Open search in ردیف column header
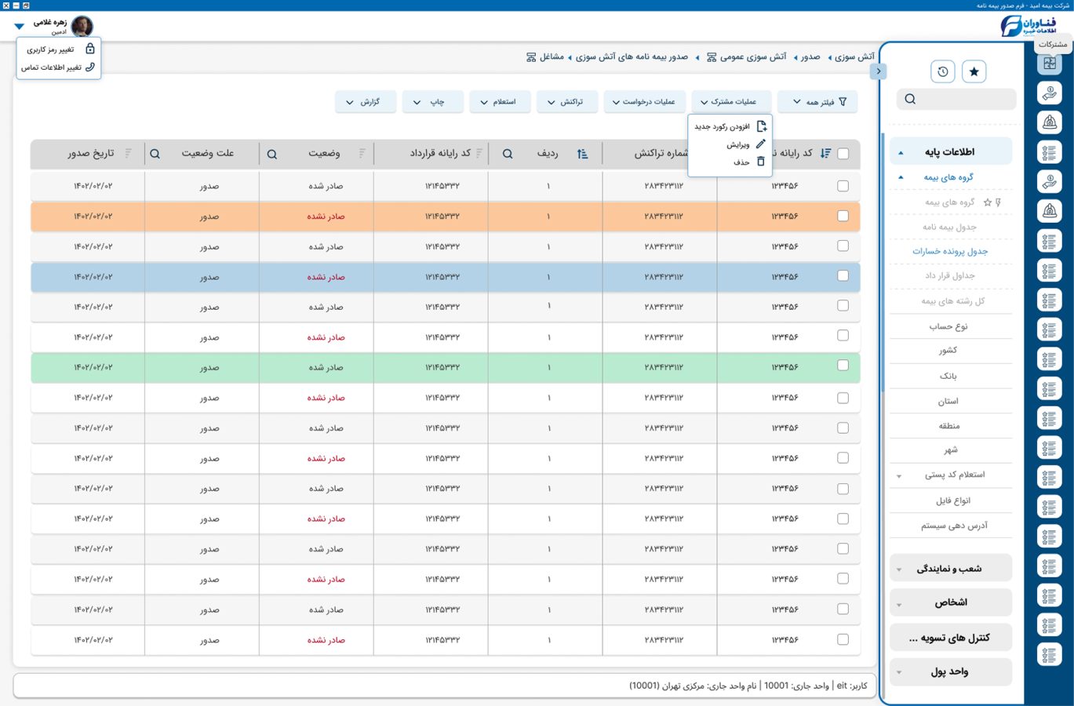 508,154
